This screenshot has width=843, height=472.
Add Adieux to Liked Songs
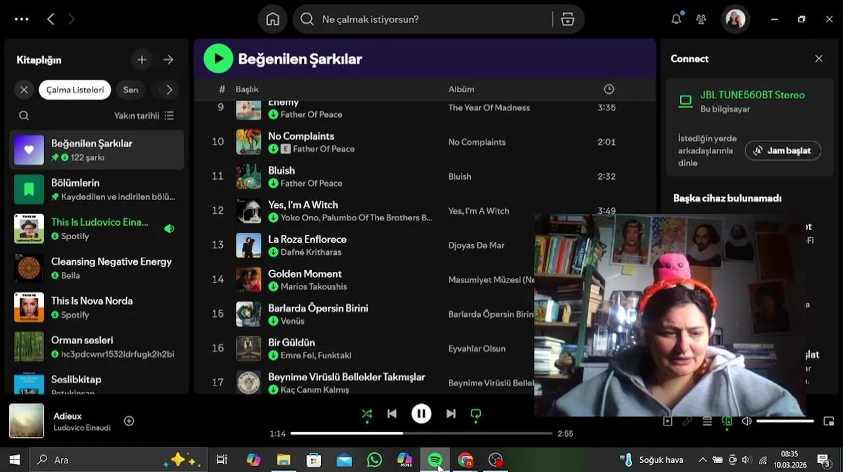[x=129, y=421]
